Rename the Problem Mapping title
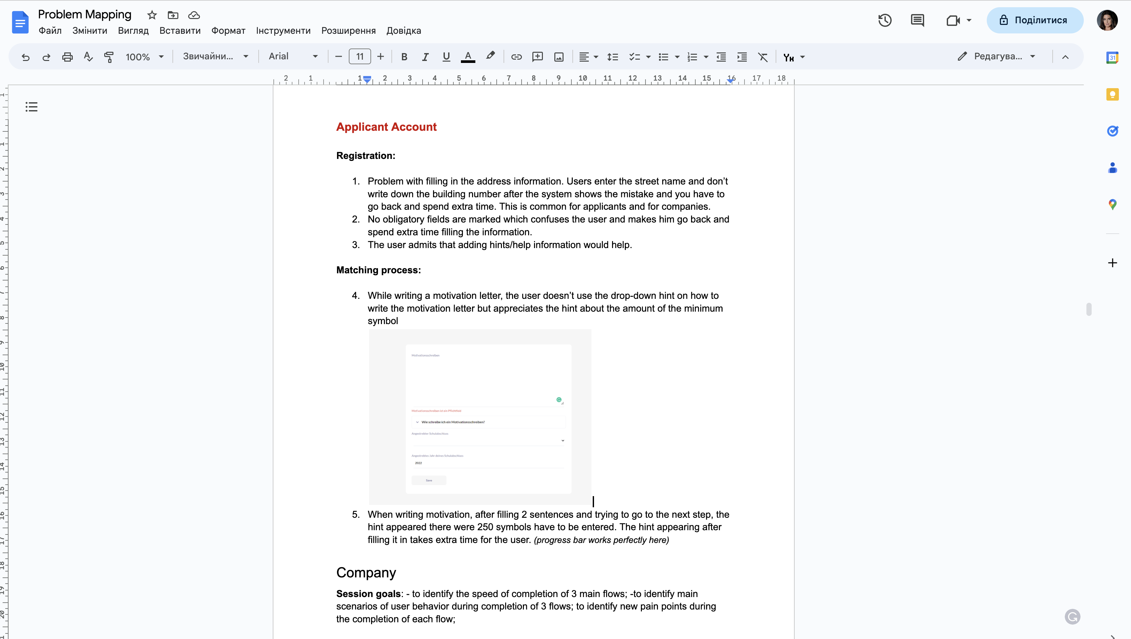 point(85,14)
